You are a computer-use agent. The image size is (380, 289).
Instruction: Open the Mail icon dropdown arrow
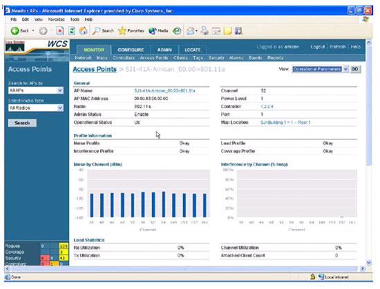(x=196, y=31)
